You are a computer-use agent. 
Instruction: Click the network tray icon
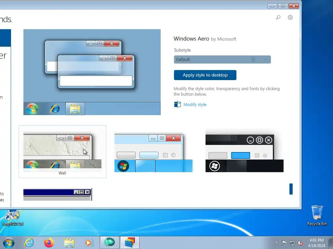pyautogui.click(x=292, y=243)
